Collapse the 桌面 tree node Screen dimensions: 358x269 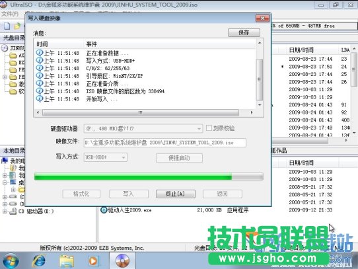(5, 182)
